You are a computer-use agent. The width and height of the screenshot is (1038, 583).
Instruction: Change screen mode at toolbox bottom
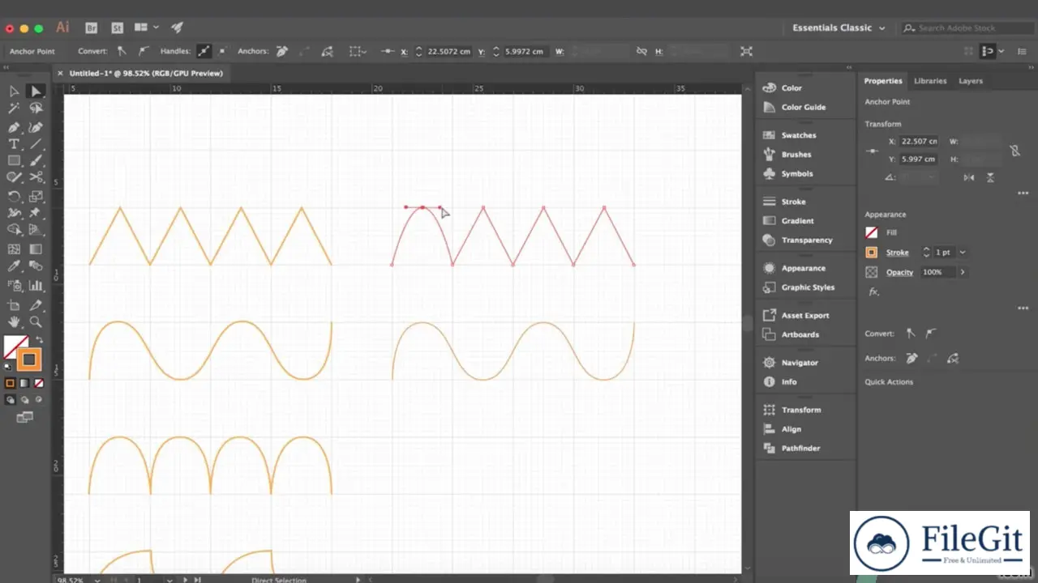pos(25,417)
